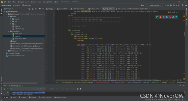Preview page in Opera browser icon
This screenshot has height=101, width=188.
(170, 17)
